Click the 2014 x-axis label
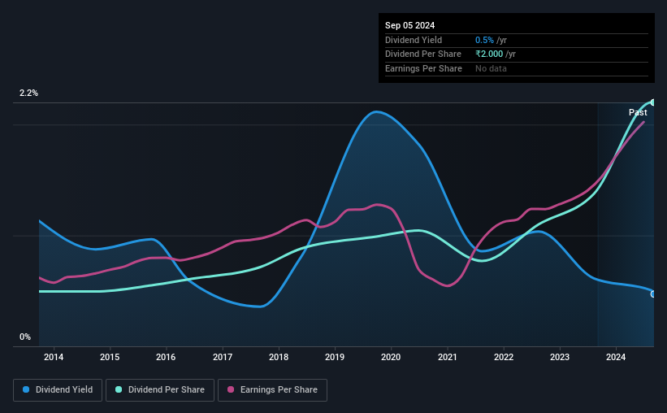Image resolution: width=667 pixels, height=413 pixels. (54, 357)
